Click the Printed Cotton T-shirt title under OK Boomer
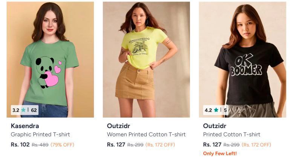 pyautogui.click(x=232, y=134)
